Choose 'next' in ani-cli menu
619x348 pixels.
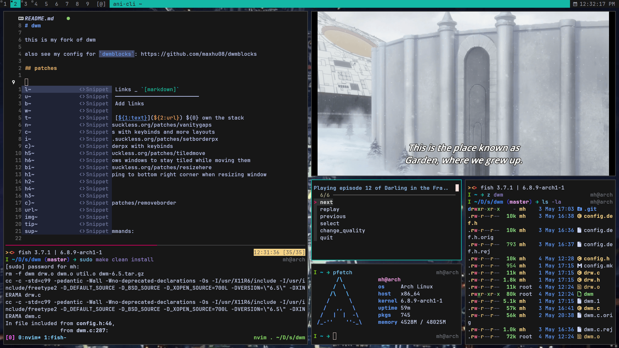[x=326, y=202]
